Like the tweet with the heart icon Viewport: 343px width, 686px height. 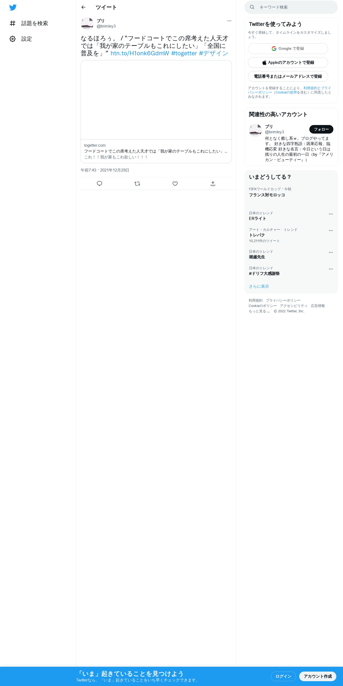tap(175, 184)
